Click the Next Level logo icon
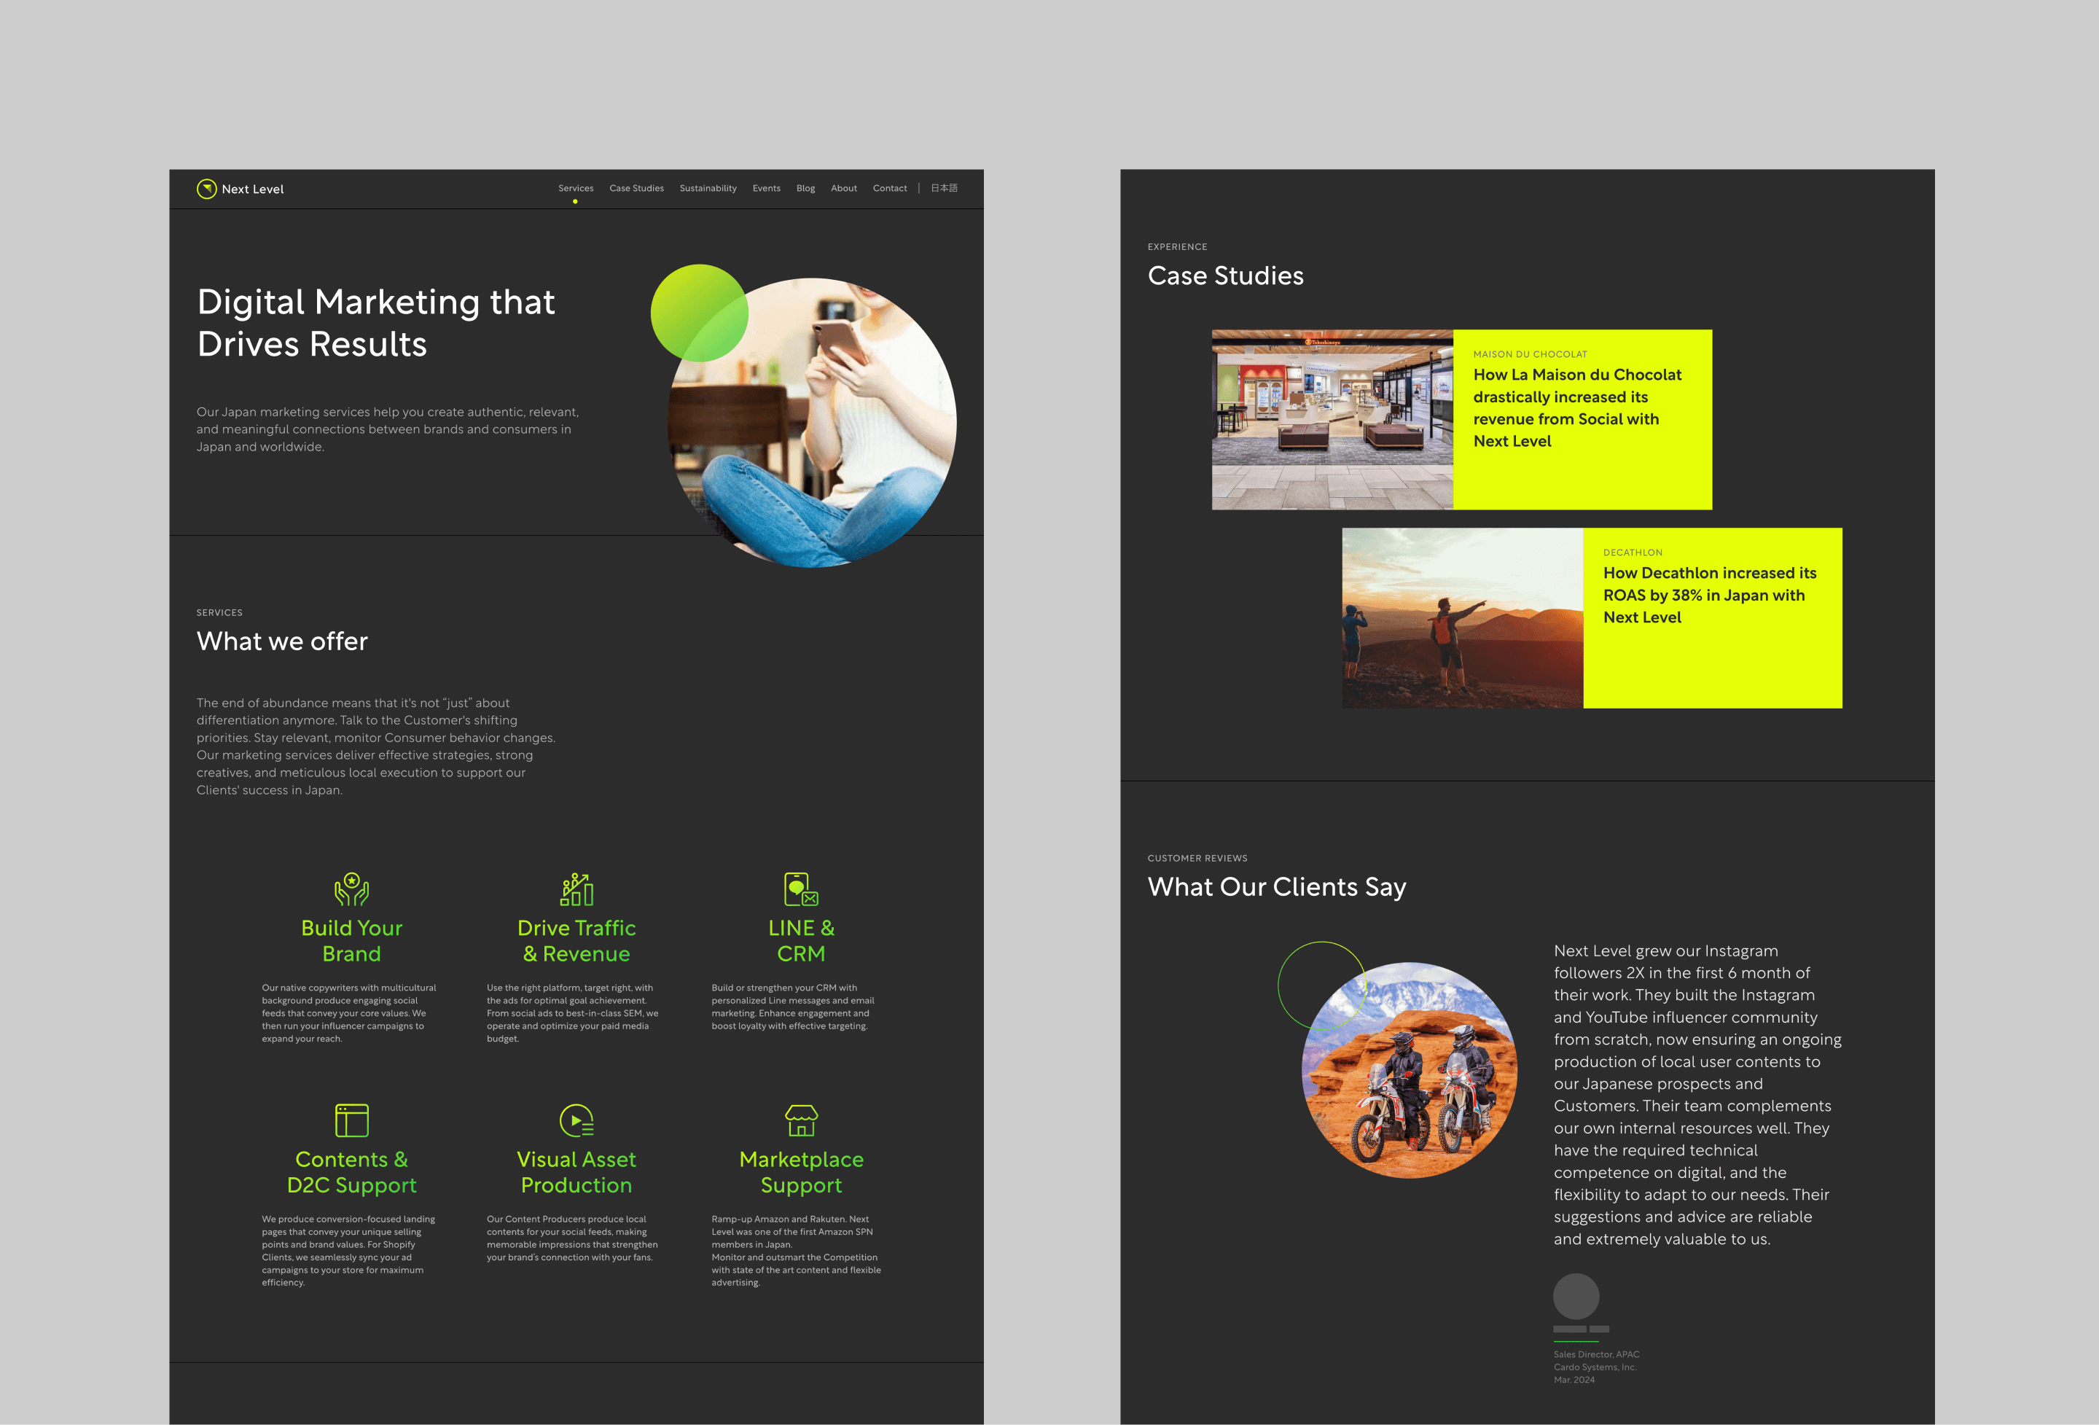The image size is (2099, 1425). coord(207,189)
